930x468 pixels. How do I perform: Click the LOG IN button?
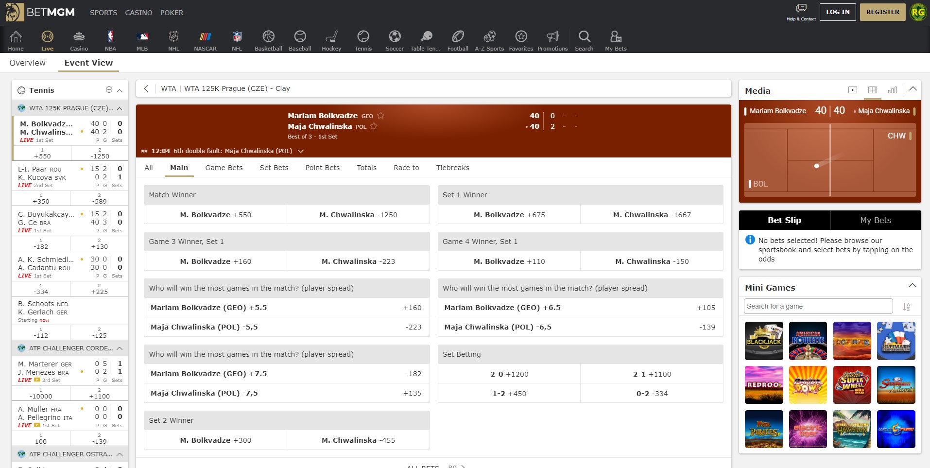tap(838, 12)
